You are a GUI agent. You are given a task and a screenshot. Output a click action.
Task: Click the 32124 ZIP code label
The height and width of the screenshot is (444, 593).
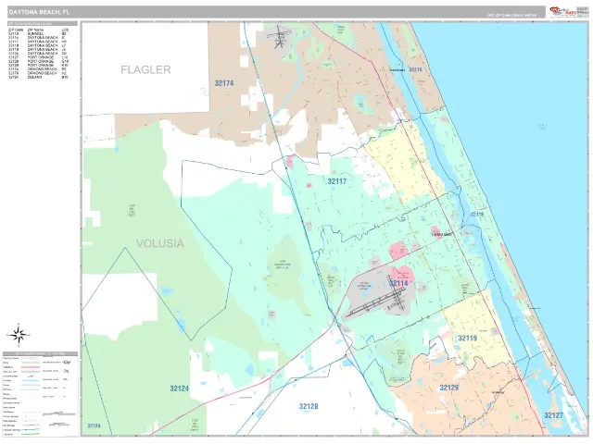click(179, 388)
